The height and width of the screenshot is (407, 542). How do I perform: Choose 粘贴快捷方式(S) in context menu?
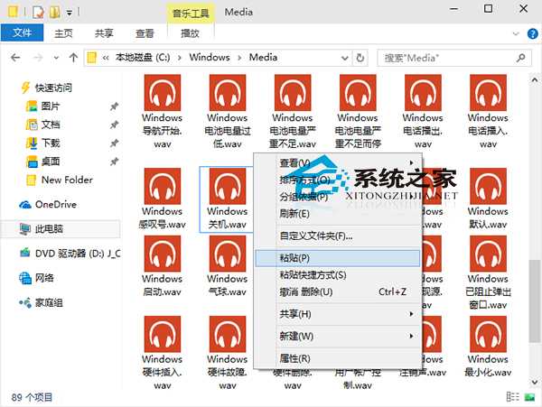coord(337,275)
